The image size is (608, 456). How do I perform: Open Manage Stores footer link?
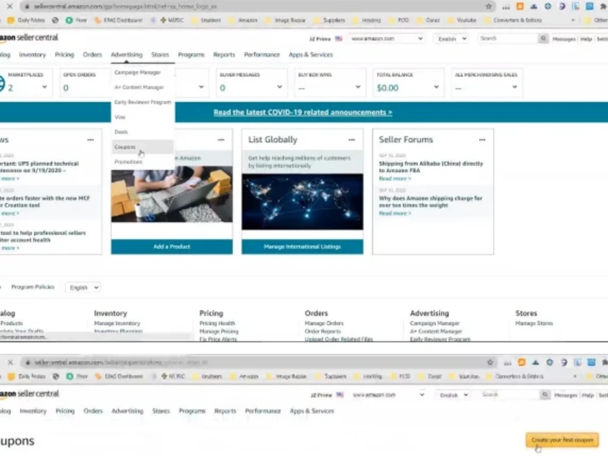[534, 323]
